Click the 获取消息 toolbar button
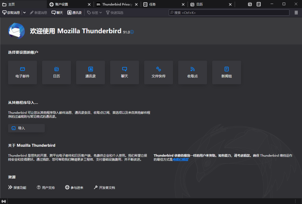This screenshot has width=302, height=204. tap(11, 13)
